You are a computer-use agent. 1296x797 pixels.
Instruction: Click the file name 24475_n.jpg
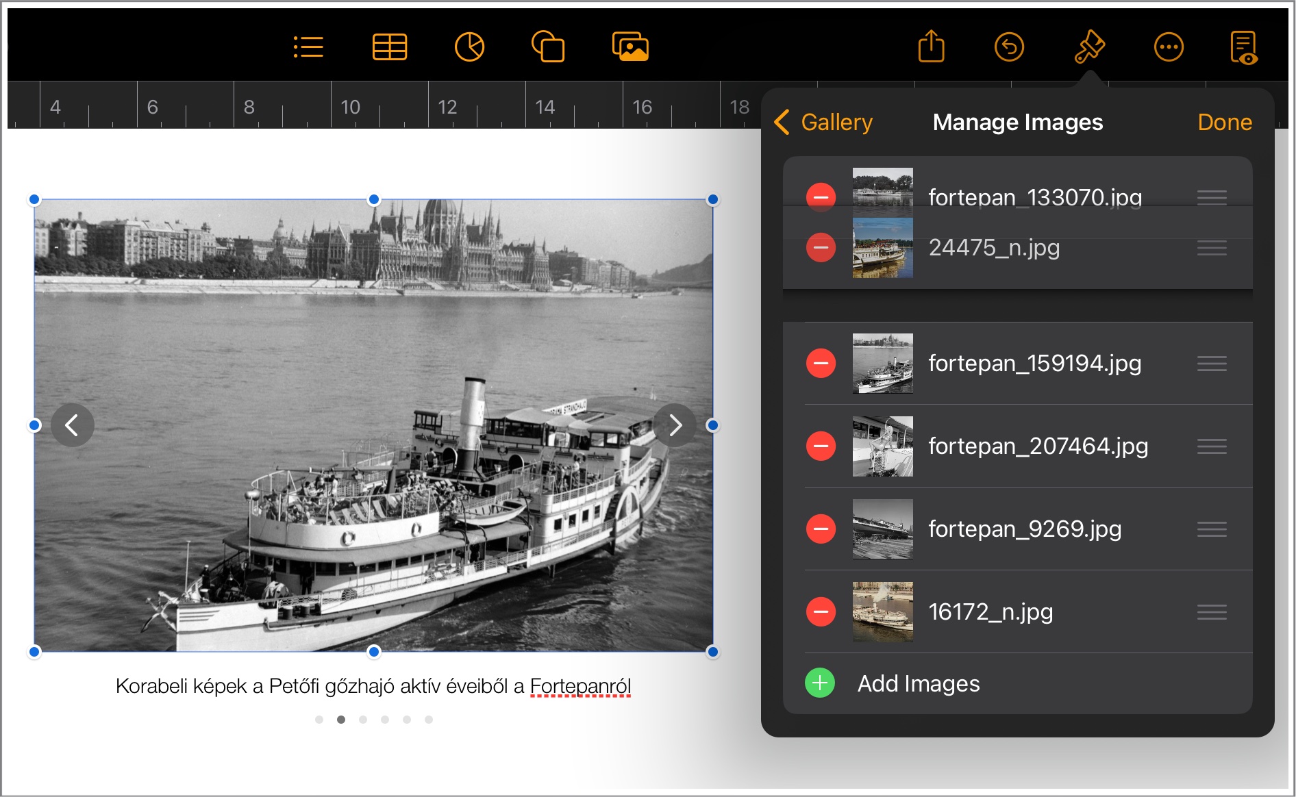[994, 247]
